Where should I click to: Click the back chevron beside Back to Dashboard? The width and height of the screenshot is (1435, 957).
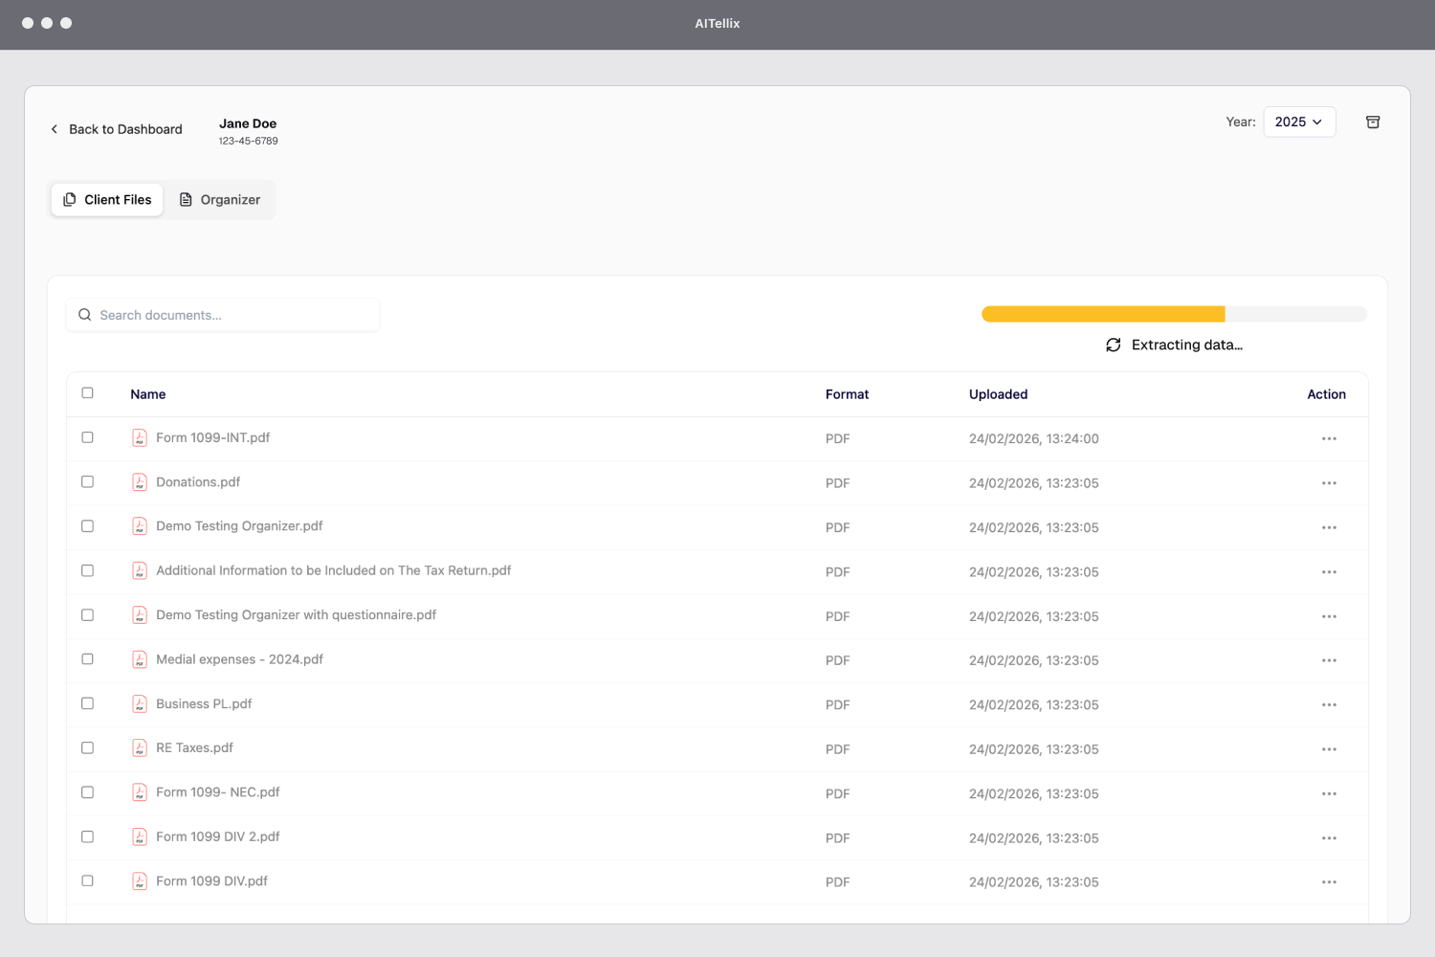click(x=54, y=128)
